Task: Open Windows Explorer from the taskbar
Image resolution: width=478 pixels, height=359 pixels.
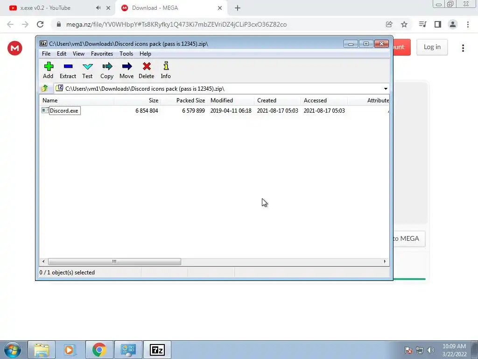Action: 42,350
